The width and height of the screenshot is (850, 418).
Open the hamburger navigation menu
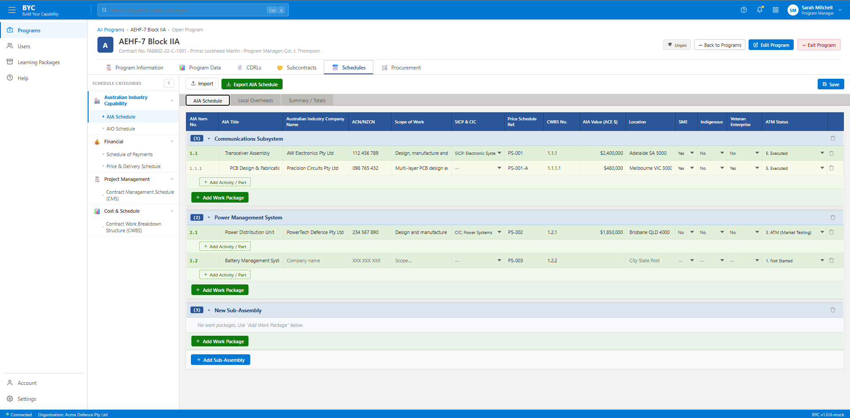coord(12,10)
